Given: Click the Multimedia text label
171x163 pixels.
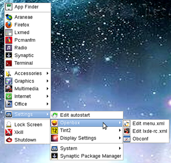Looking at the screenshot, I should [x=27, y=89].
